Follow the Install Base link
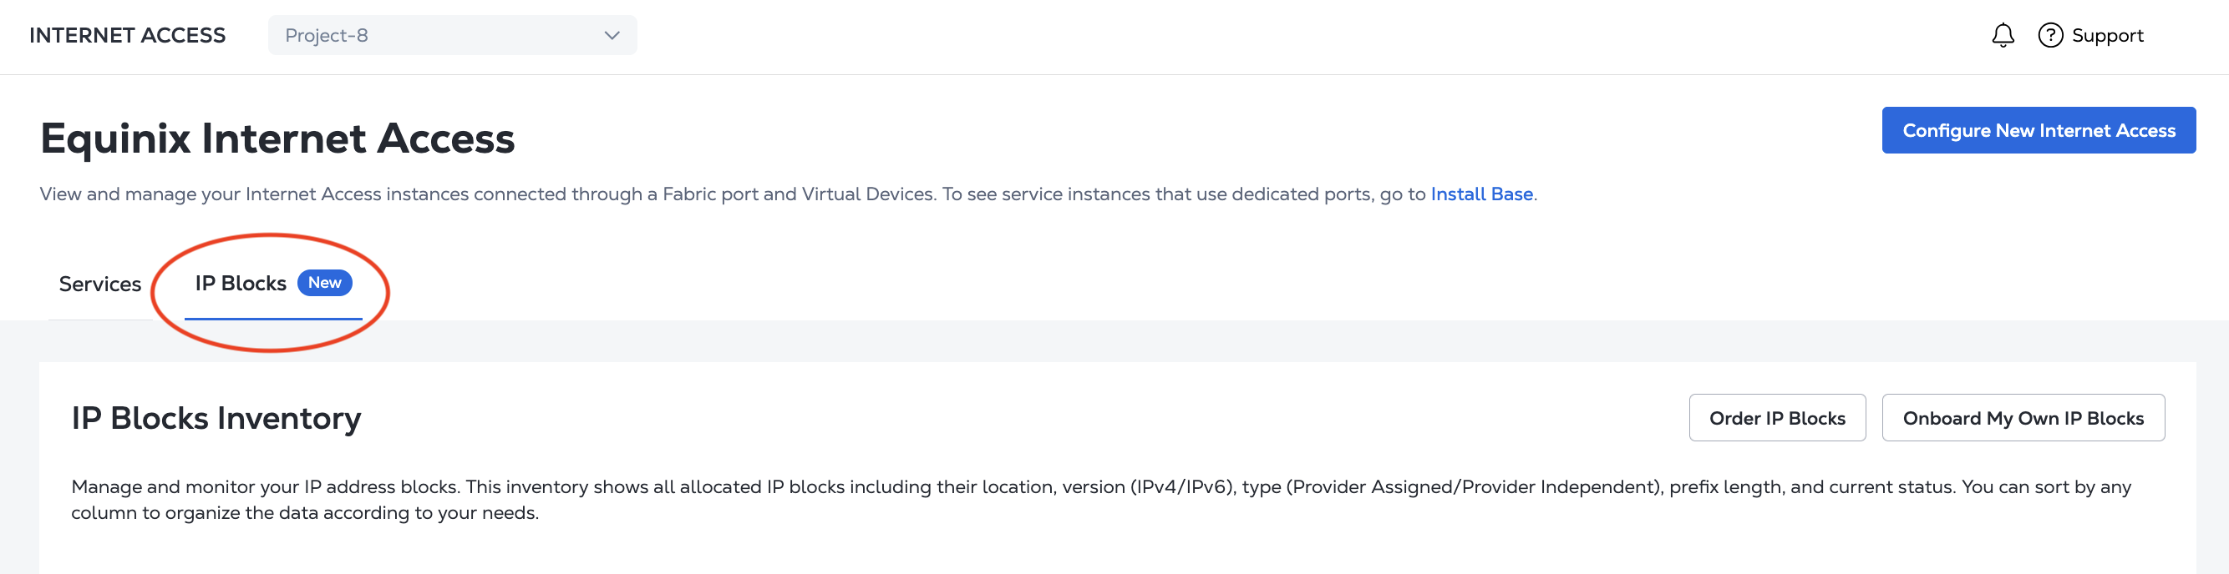2229x574 pixels. coord(1480,194)
